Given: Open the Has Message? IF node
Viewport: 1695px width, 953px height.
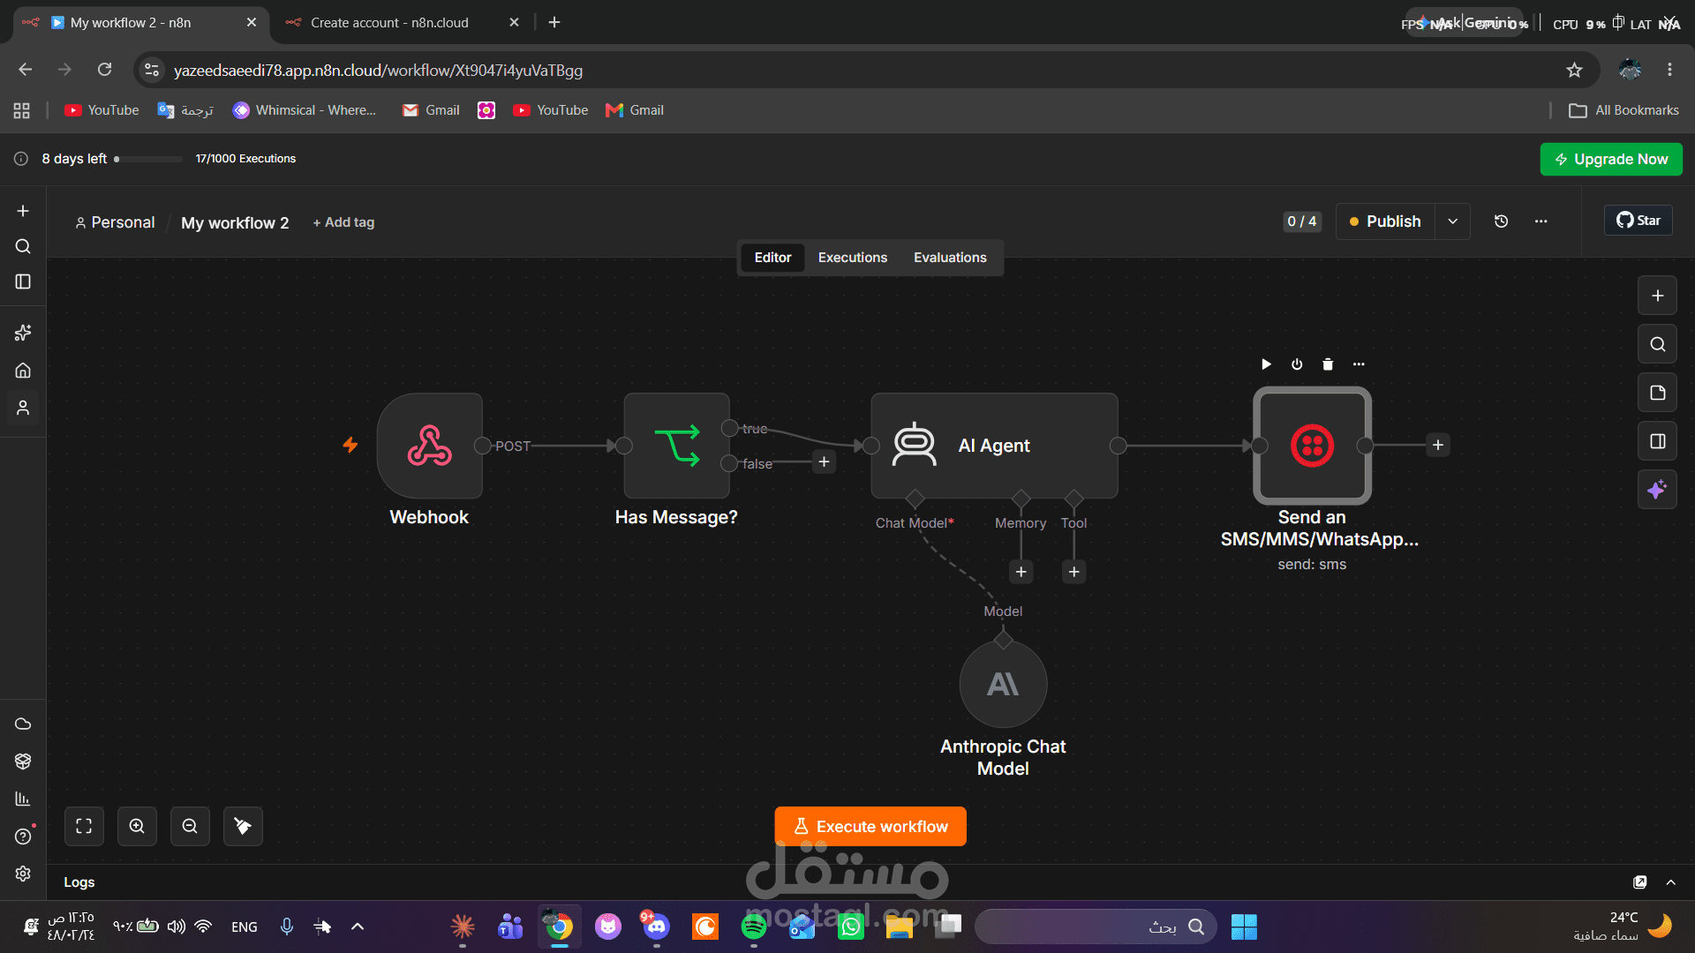Looking at the screenshot, I should click(677, 446).
